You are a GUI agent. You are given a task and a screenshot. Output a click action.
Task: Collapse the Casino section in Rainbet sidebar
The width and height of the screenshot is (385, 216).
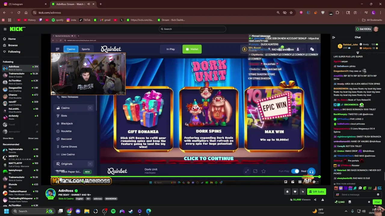(x=90, y=108)
